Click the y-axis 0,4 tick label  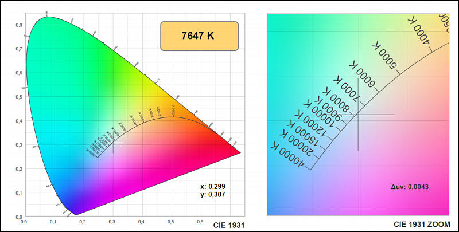19,121
